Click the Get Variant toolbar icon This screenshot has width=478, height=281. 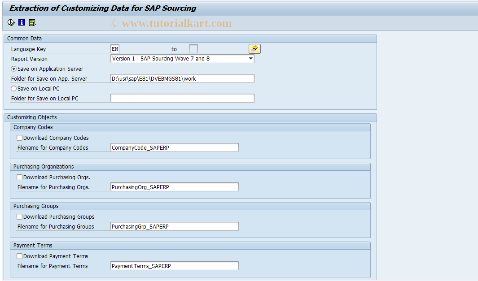32,22
